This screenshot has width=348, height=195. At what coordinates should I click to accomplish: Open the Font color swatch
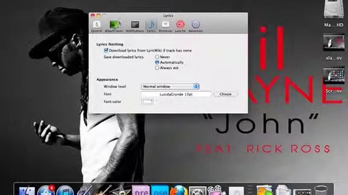(147, 101)
